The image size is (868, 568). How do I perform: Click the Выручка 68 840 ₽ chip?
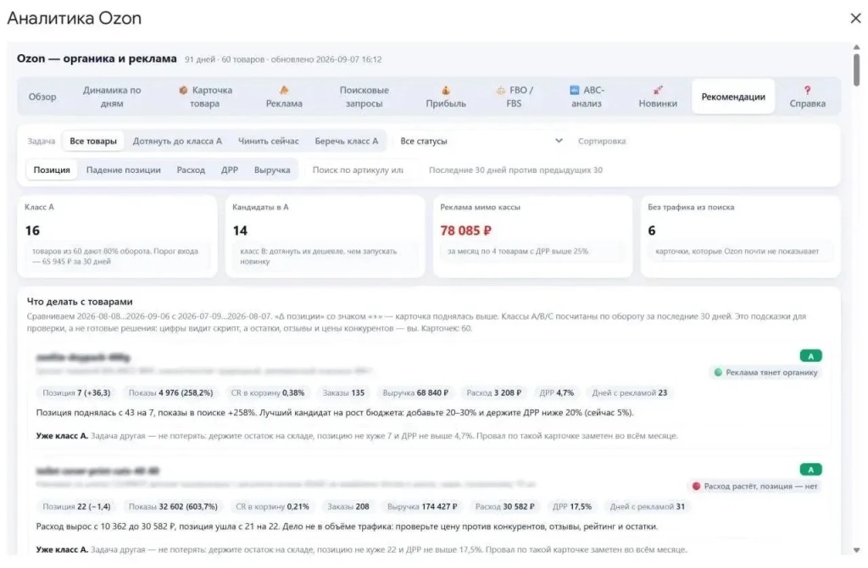pos(415,393)
